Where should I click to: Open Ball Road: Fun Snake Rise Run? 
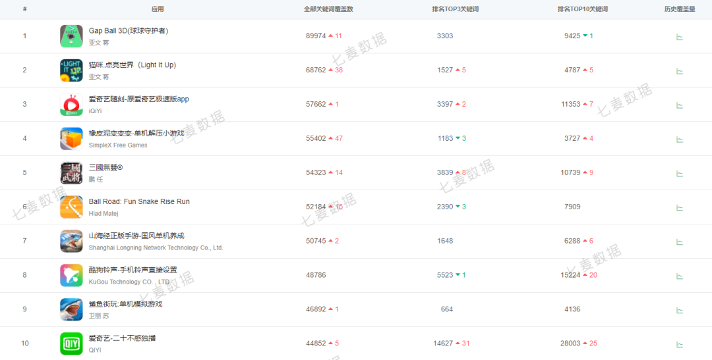(139, 202)
